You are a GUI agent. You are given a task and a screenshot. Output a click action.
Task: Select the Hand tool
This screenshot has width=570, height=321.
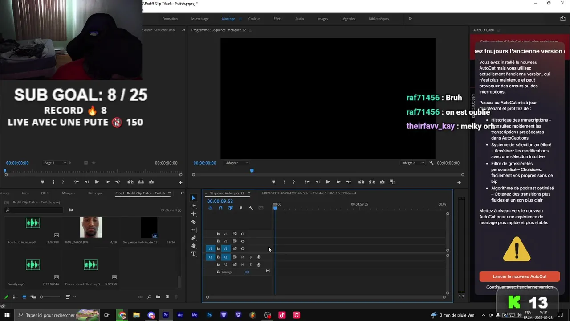tap(193, 246)
